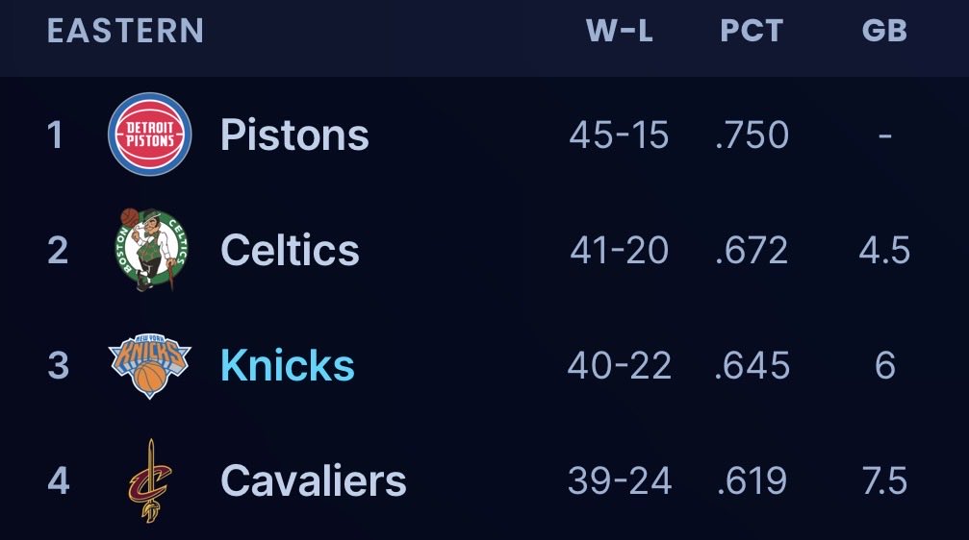The height and width of the screenshot is (540, 969).
Task: Select the Cavaliers team name
Action: [314, 480]
